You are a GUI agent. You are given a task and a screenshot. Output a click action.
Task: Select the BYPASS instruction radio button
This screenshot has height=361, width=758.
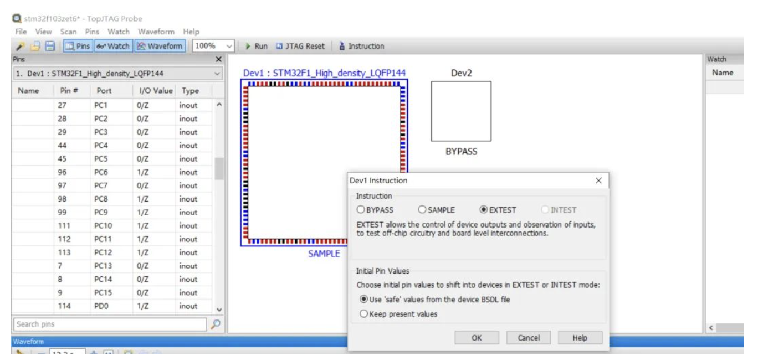point(361,210)
